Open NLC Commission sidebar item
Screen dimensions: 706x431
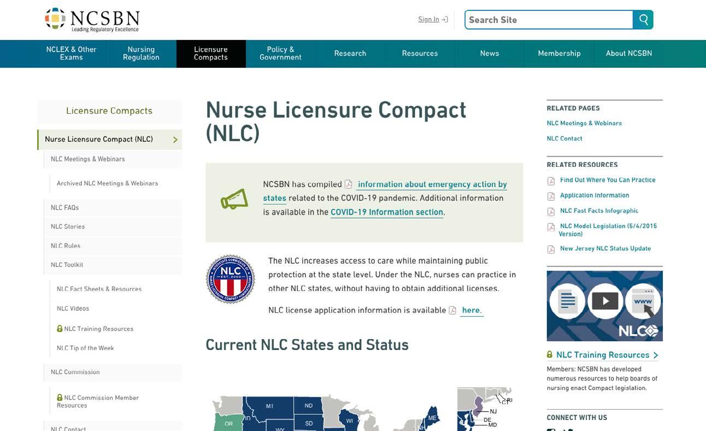click(x=113, y=372)
